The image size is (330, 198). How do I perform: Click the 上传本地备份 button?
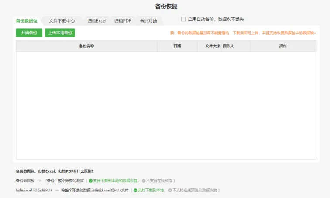(x=60, y=33)
